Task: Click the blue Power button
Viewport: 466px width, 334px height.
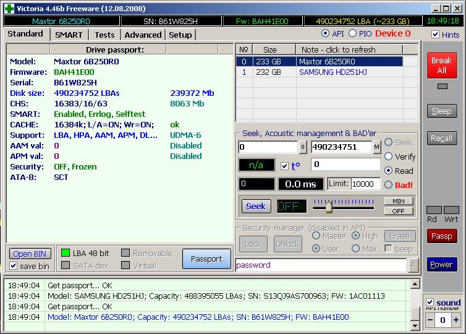Action: pyautogui.click(x=441, y=264)
